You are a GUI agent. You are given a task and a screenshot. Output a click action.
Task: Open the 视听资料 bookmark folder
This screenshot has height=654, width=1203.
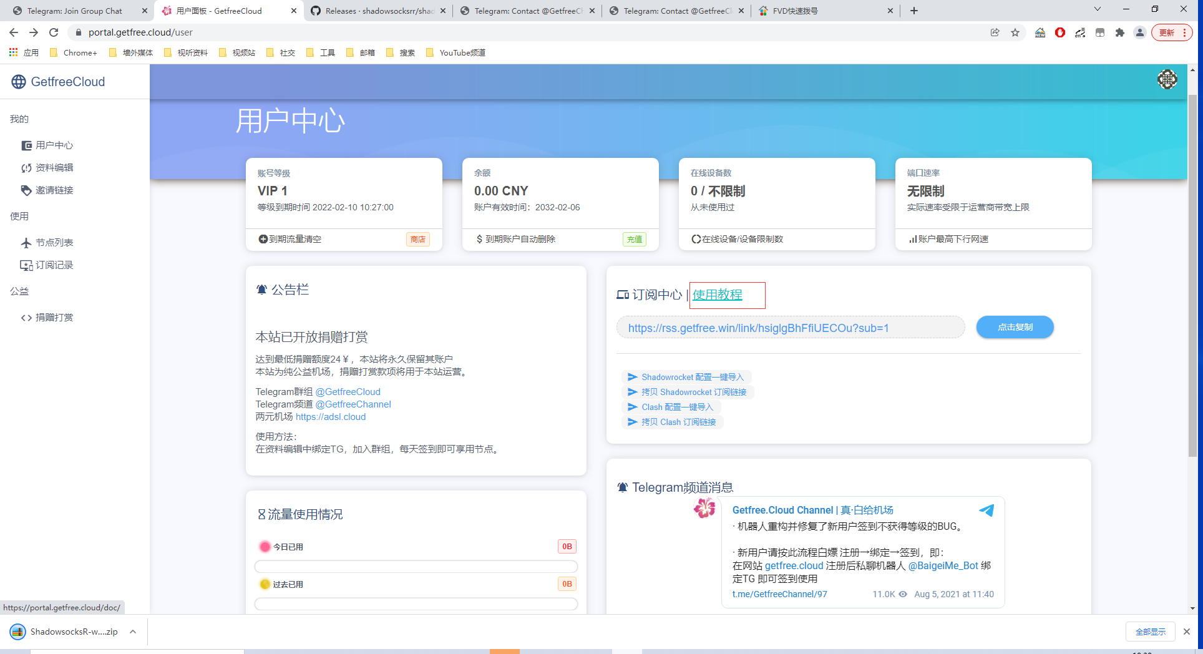click(186, 52)
